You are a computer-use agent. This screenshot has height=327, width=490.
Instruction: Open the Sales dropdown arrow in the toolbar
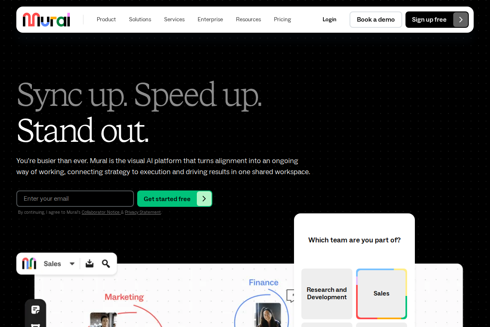[x=72, y=264]
